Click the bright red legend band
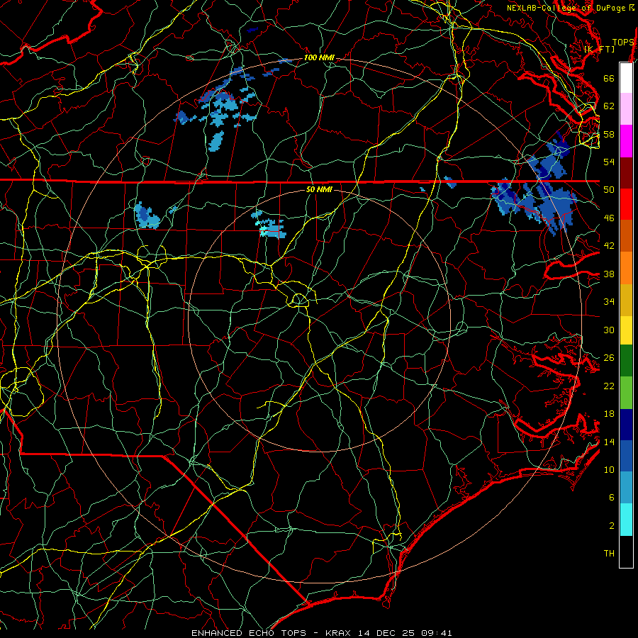This screenshot has height=638, width=638. (x=626, y=204)
